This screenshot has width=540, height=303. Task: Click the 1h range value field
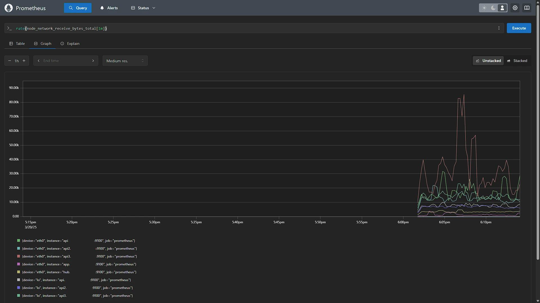click(x=17, y=61)
